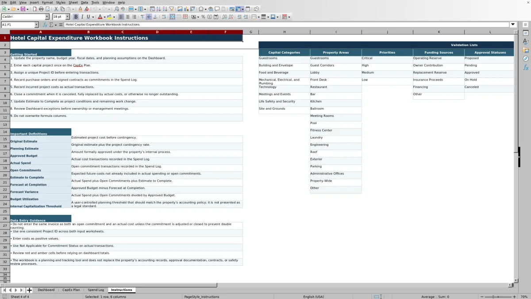
Task: Select column G header
Action: point(250,32)
